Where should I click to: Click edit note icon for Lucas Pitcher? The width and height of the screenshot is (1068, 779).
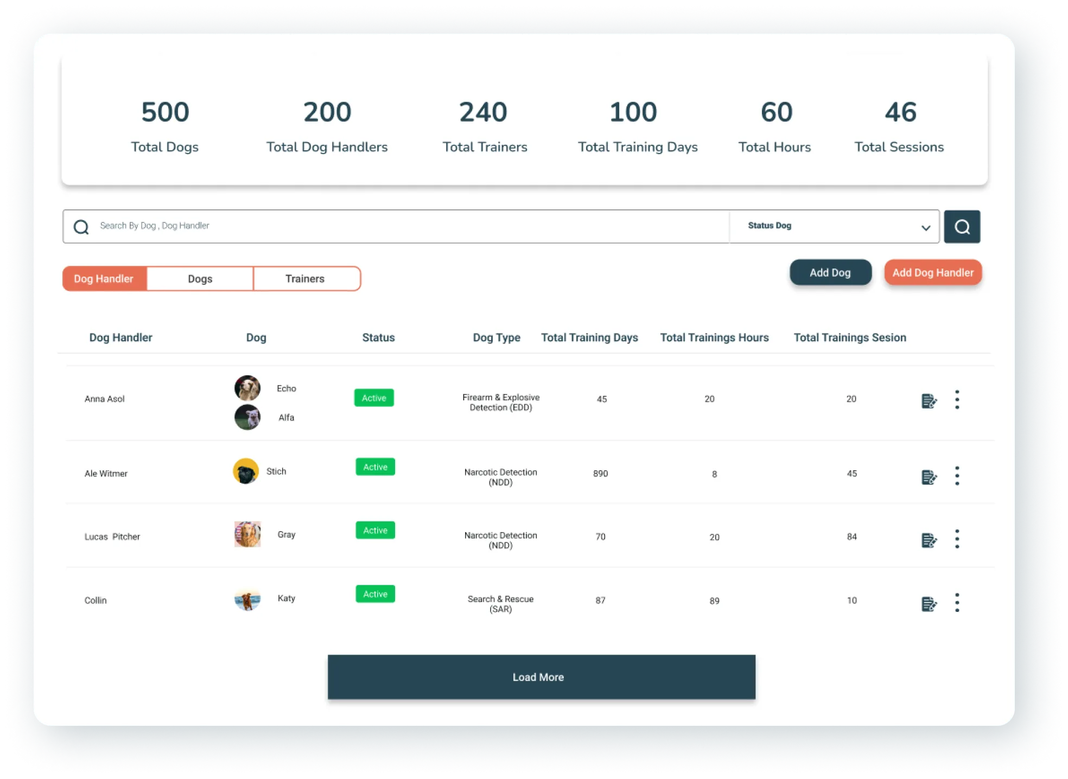929,540
